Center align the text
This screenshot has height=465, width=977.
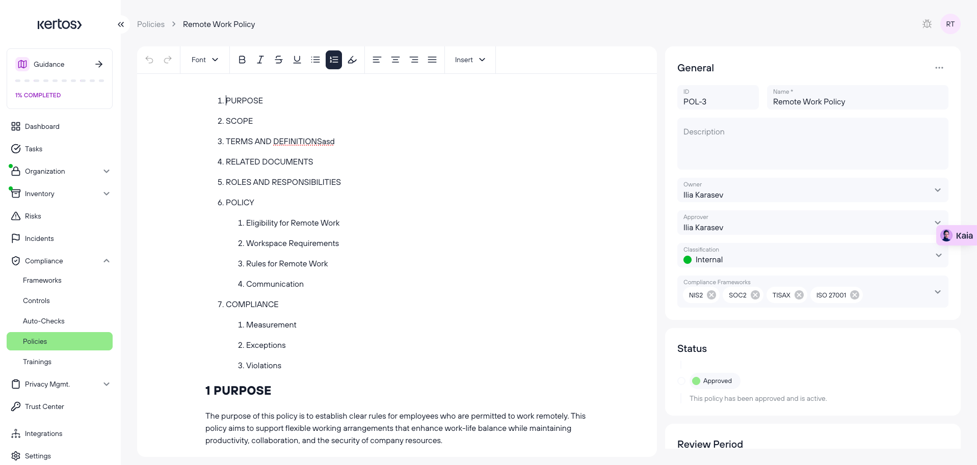click(x=395, y=60)
